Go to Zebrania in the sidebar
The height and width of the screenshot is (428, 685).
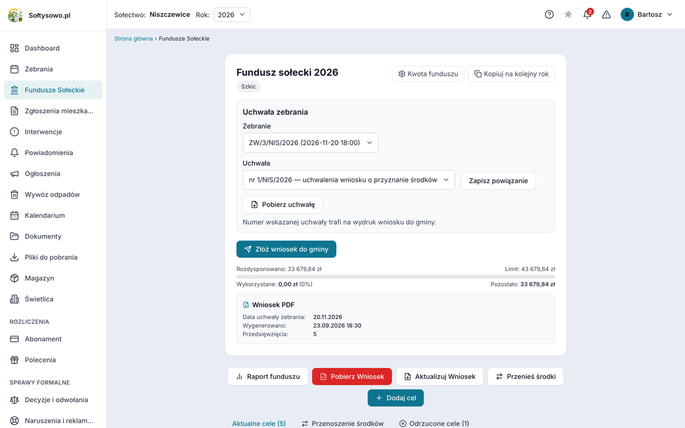(53, 69)
